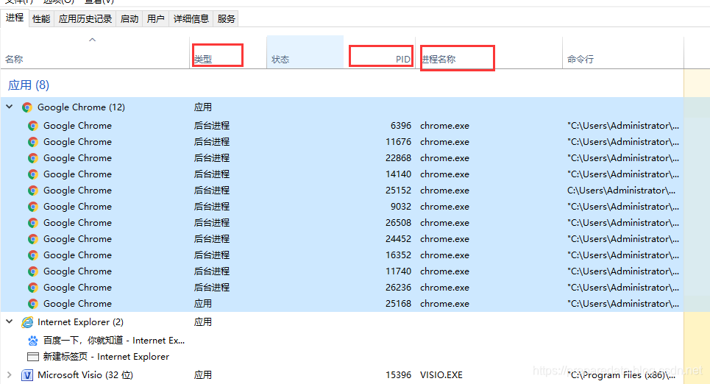Click the Chrome icon of PID 14140 row
Viewport: 710px width, 384px height.
(x=32, y=174)
